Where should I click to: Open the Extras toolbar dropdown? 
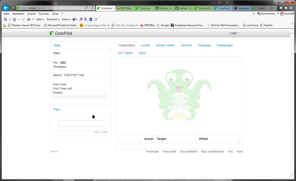[x=66, y=19]
